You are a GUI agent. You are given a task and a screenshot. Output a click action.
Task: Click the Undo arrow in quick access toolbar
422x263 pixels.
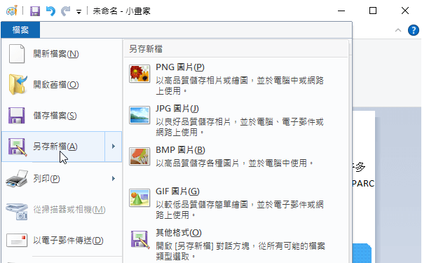point(50,11)
